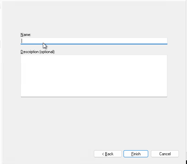This screenshot has height=164, width=187.
Task: Select the center of the Description area
Action: [x=94, y=76]
